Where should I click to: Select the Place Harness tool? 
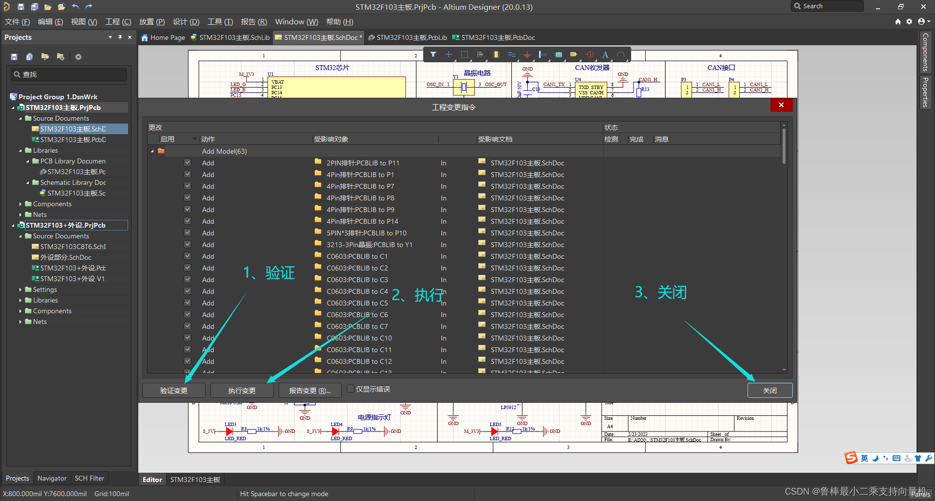point(542,54)
